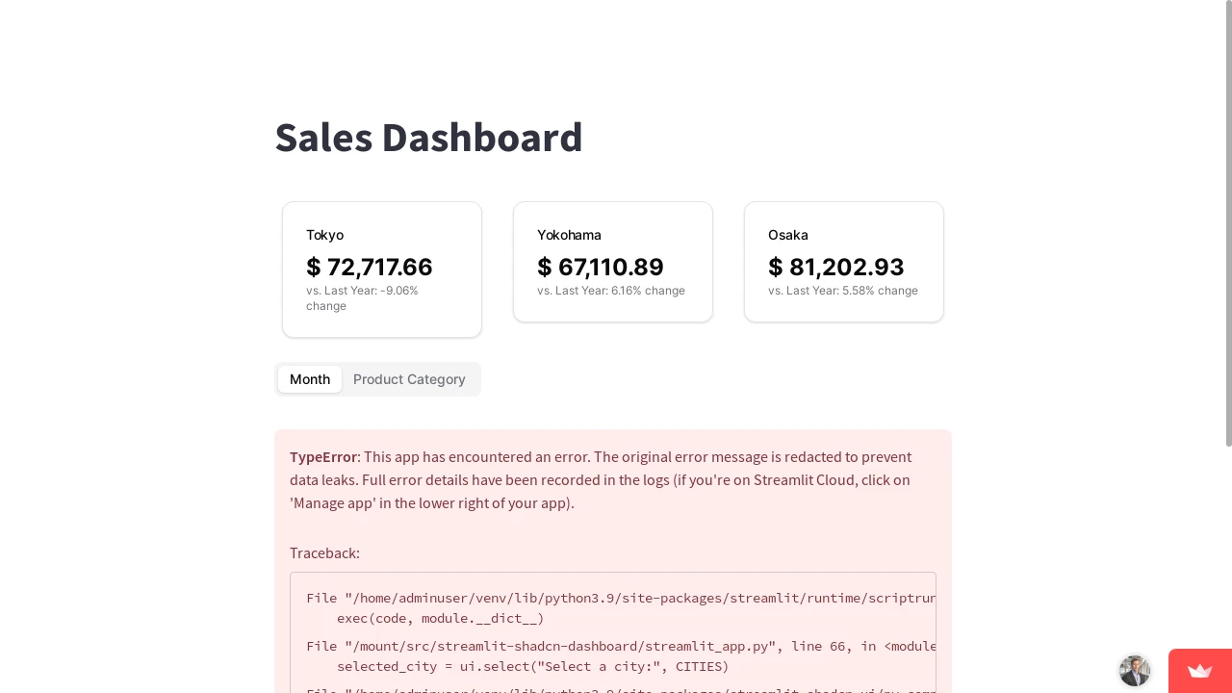Open the creator profile avatar
The width and height of the screenshot is (1232, 693).
click(1135, 671)
